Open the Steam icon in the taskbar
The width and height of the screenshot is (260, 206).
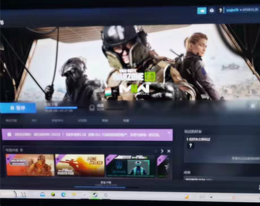(x=95, y=195)
